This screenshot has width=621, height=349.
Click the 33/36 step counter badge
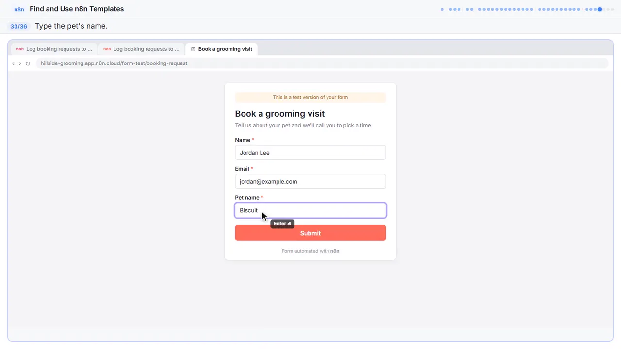click(x=19, y=26)
